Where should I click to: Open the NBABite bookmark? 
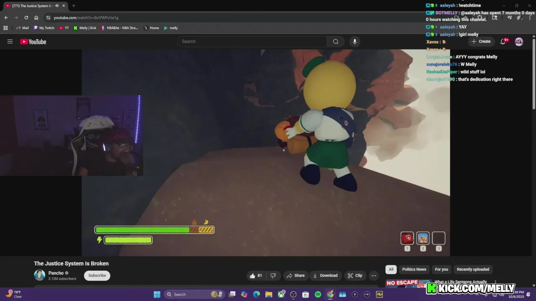coord(119,28)
